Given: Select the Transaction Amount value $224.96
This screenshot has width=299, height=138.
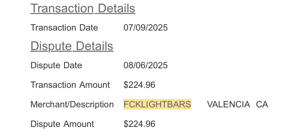Looking at the screenshot, I should [x=139, y=85].
